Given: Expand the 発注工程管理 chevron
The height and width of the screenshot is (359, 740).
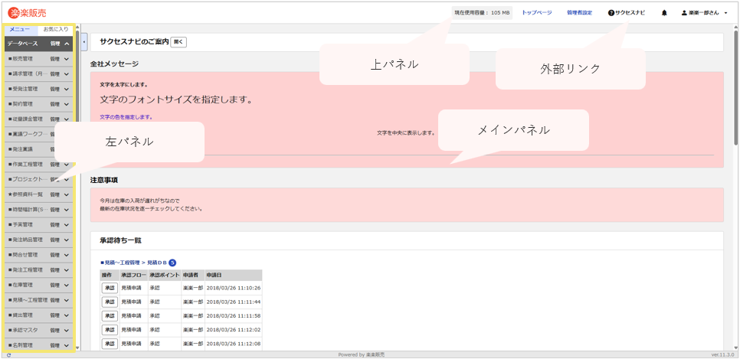Looking at the screenshot, I should [x=66, y=270].
